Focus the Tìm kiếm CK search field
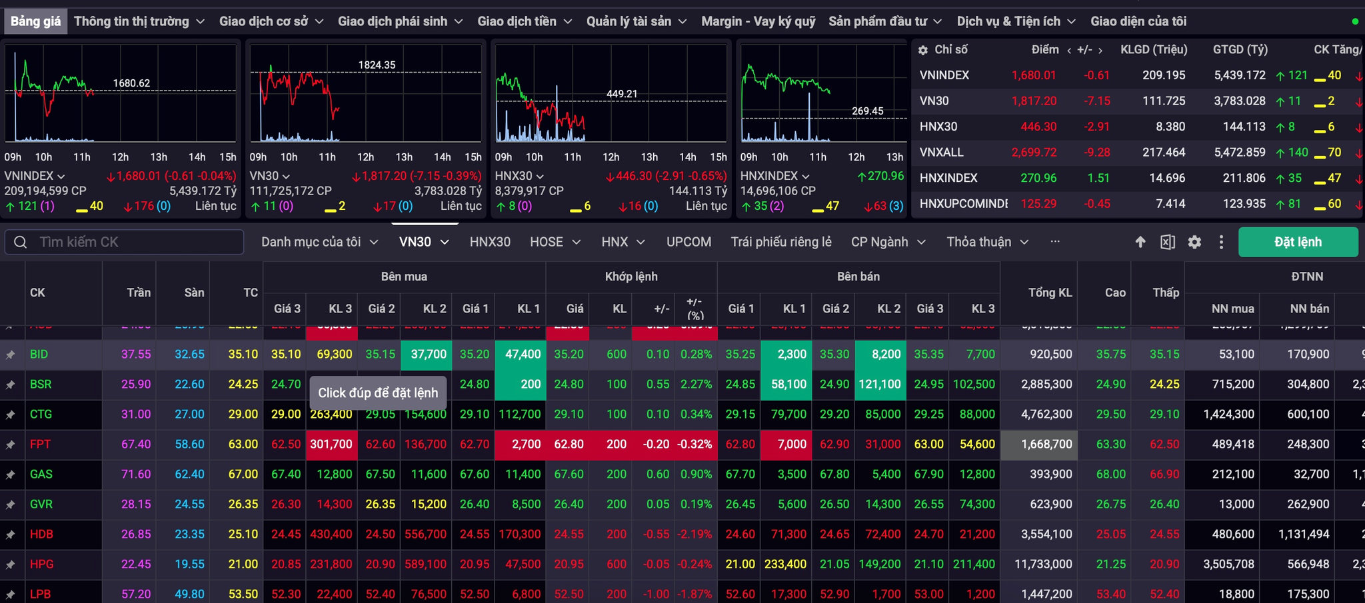The height and width of the screenshot is (603, 1365). coord(125,242)
